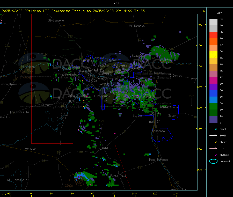Select the blue 35 dBZ color swatch
This screenshot has width=233, height=197.
pyautogui.click(x=213, y=93)
